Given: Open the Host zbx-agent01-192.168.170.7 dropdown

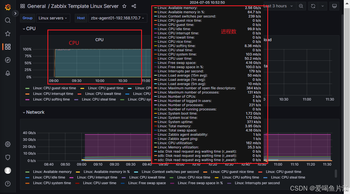Looking at the screenshot, I should click(118, 18).
